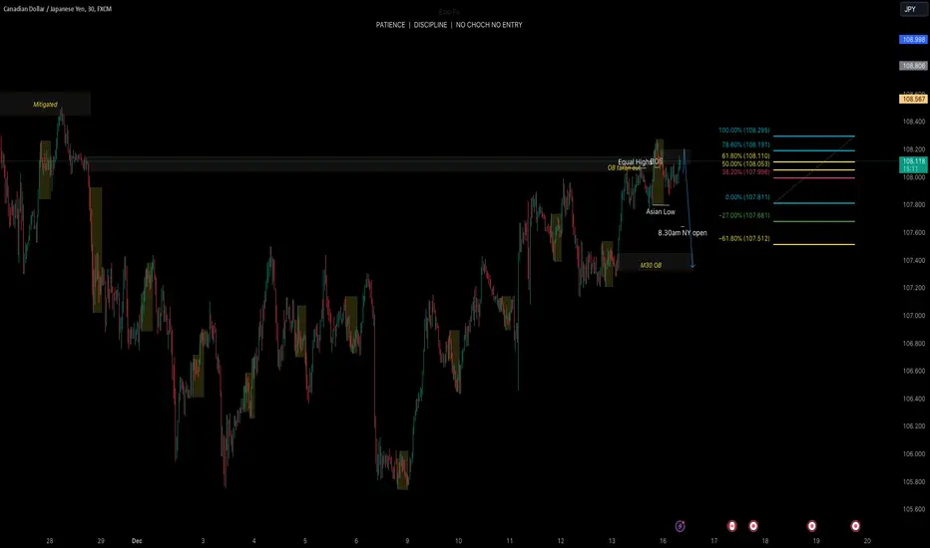
Task: Select the 8.30am NY open annotation
Action: coord(683,233)
